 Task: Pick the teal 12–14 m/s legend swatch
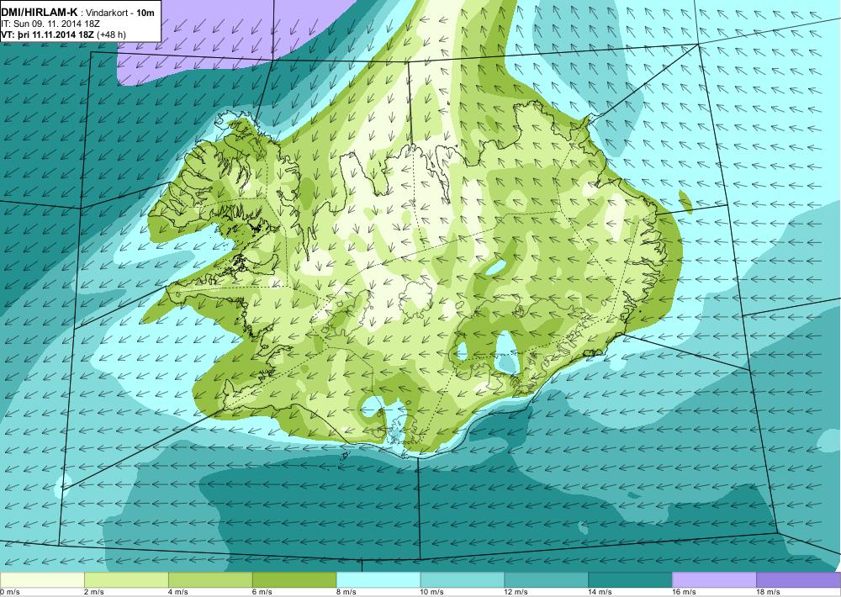pos(546,580)
